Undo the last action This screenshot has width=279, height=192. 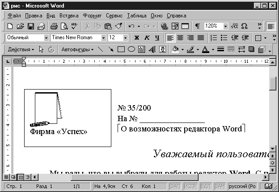(x=131, y=26)
